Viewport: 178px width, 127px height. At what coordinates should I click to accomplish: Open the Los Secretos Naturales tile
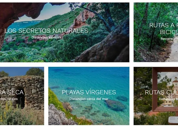65,32
